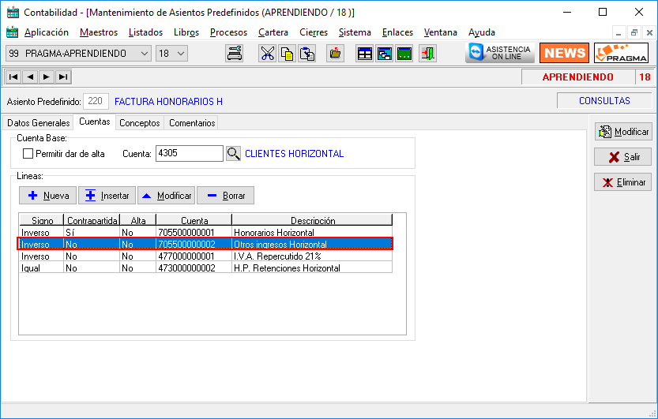Viewport: 658px width, 419px height.
Task: Click Nueva button to add line
Action: [x=48, y=195]
